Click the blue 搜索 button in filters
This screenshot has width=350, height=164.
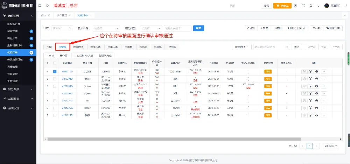(x=198, y=28)
